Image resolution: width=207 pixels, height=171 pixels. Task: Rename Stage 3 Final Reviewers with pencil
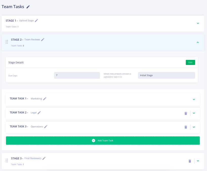click(x=44, y=158)
